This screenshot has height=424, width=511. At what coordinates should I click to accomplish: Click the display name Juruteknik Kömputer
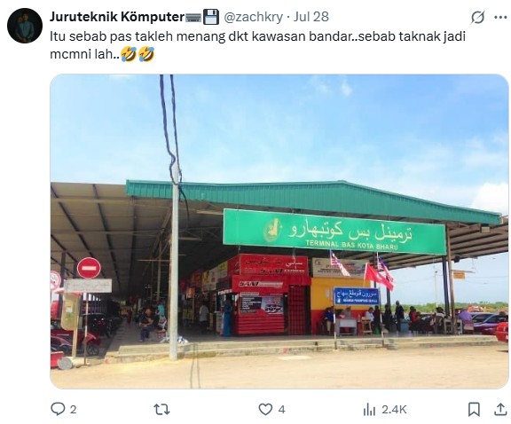117,17
